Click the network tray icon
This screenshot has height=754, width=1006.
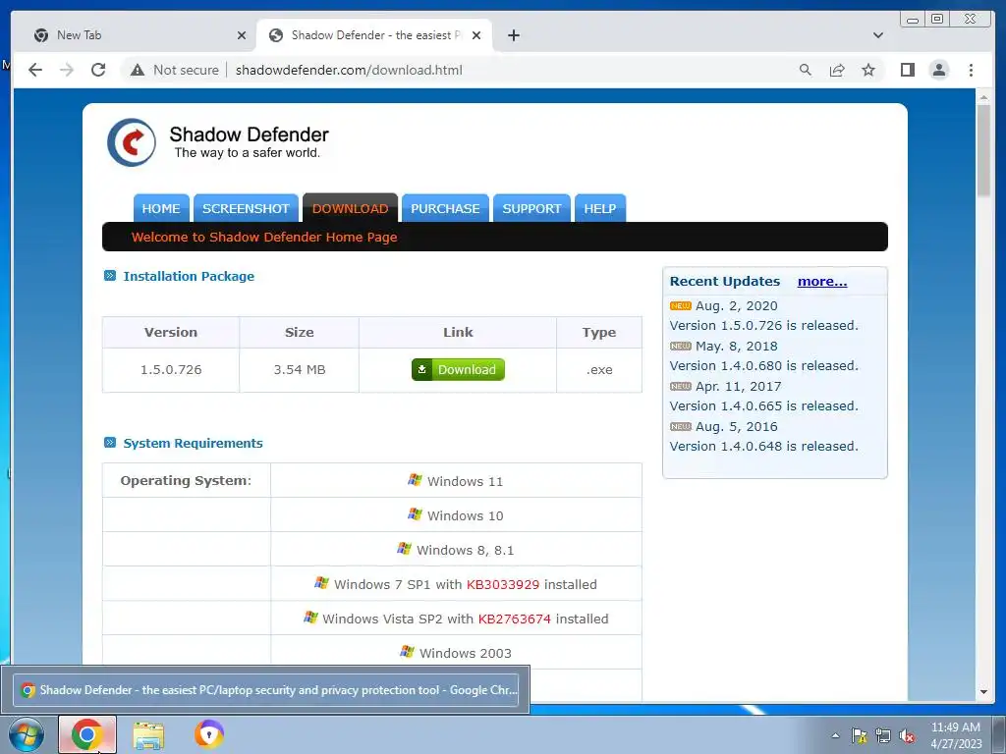pos(883,735)
